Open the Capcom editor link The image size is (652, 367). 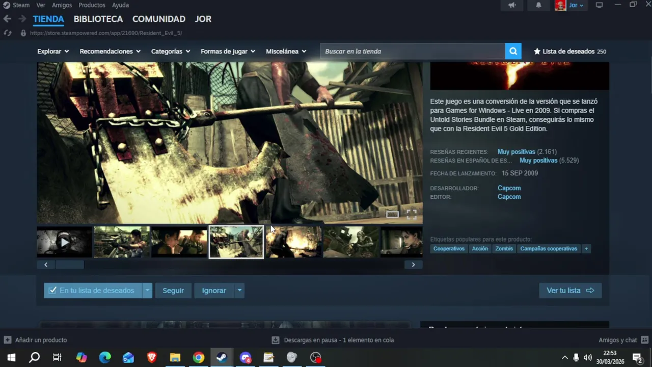(x=509, y=197)
